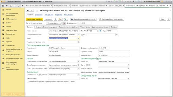
Task: Open the green reports dropdown button
Action: (66, 19)
